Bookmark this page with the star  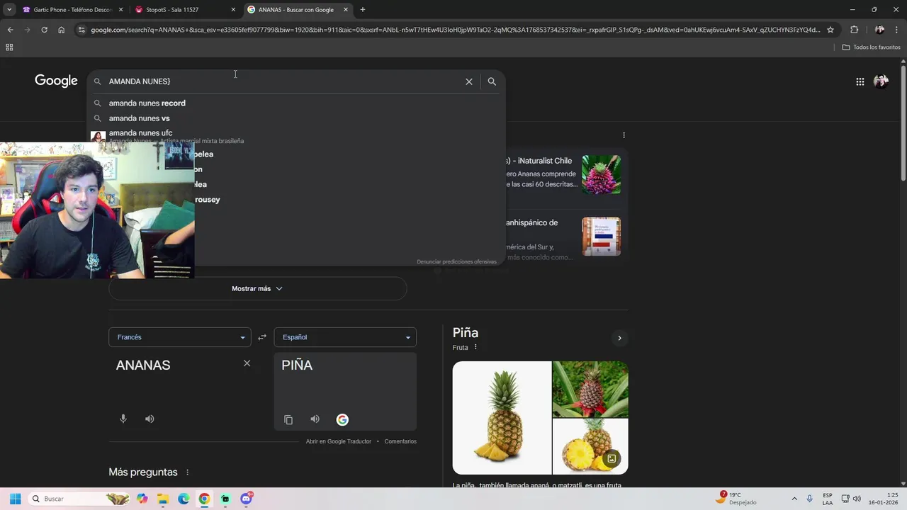[830, 30]
